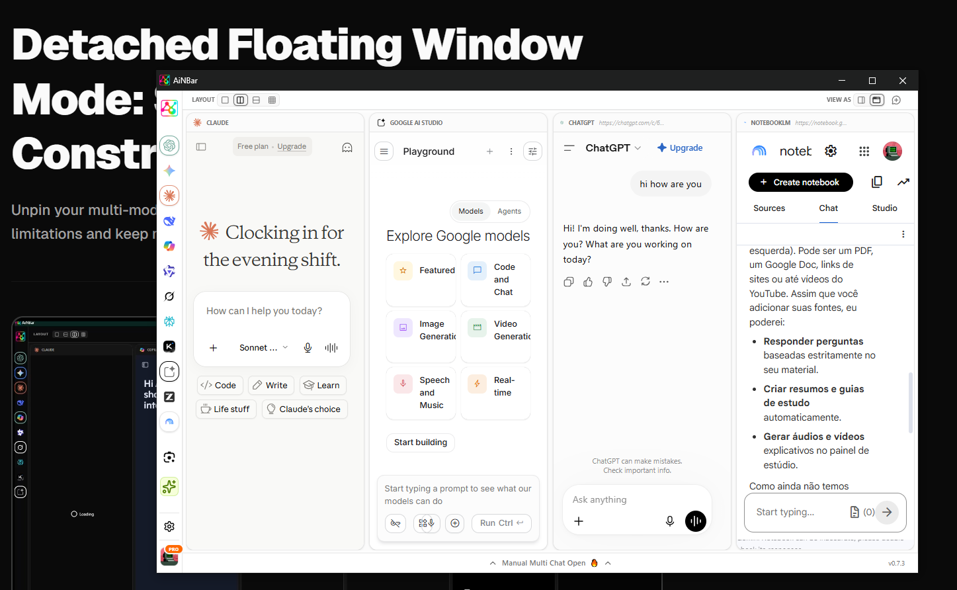
Task: Click the new chat plus icon near View As
Action: pos(896,100)
